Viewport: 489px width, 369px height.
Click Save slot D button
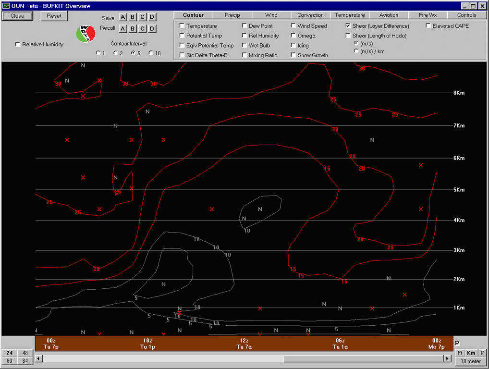pyautogui.click(x=152, y=17)
